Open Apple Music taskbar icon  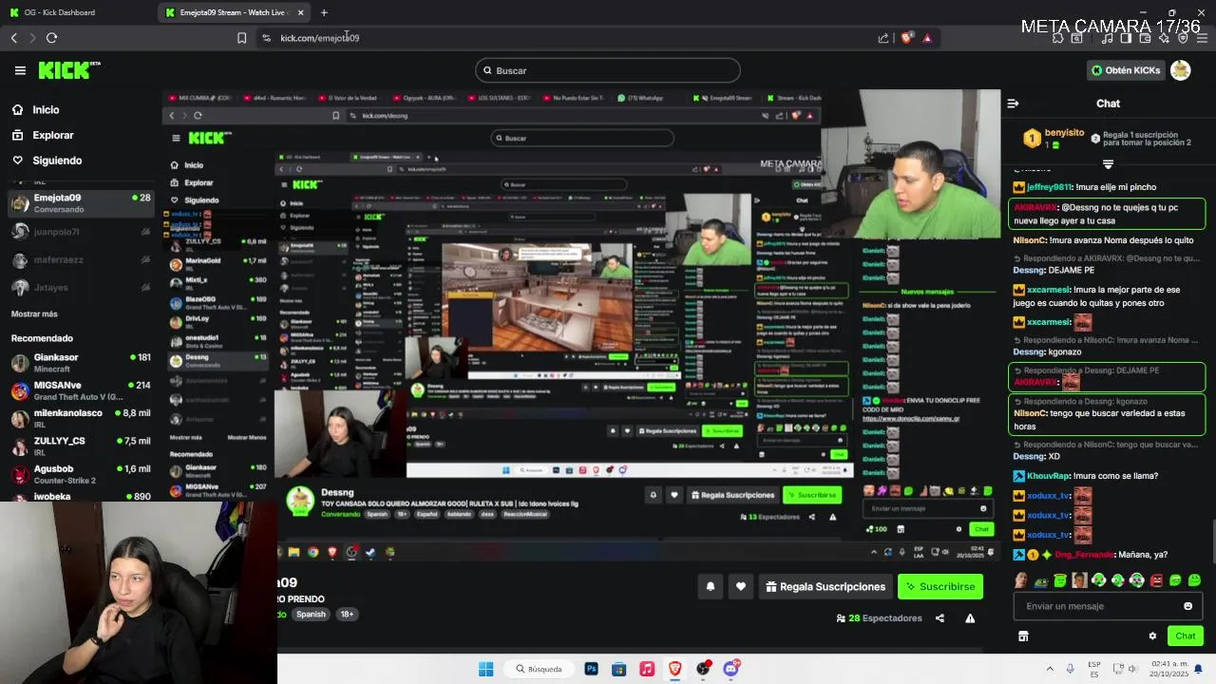[647, 669]
